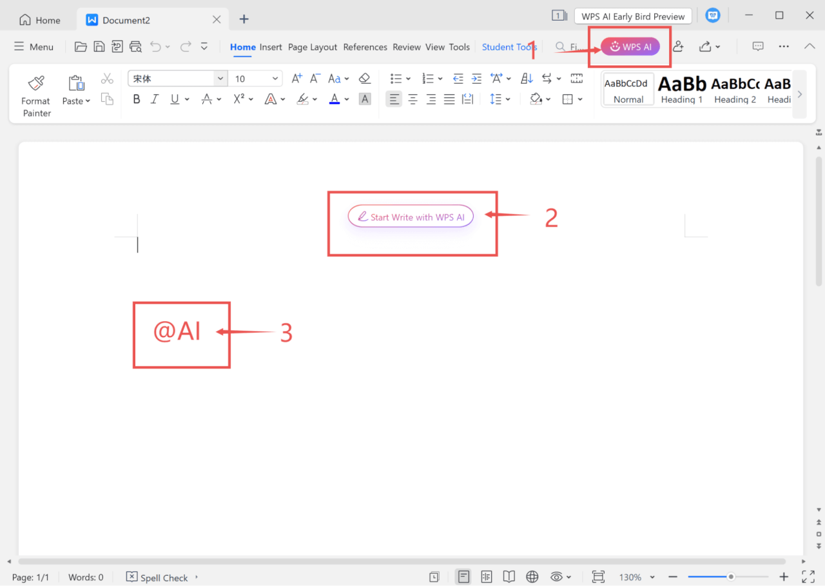Image resolution: width=825 pixels, height=586 pixels.
Task: Open the Menu hamburger button
Action: coord(34,46)
